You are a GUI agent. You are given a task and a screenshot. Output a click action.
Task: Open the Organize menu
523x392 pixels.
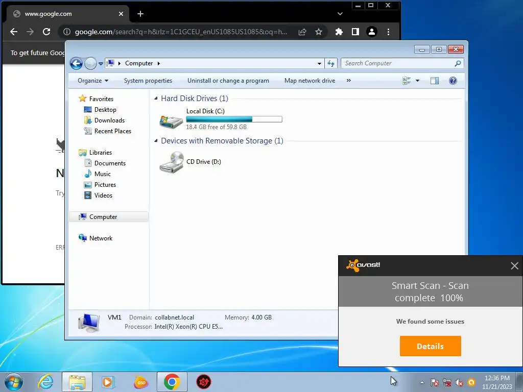pos(93,81)
